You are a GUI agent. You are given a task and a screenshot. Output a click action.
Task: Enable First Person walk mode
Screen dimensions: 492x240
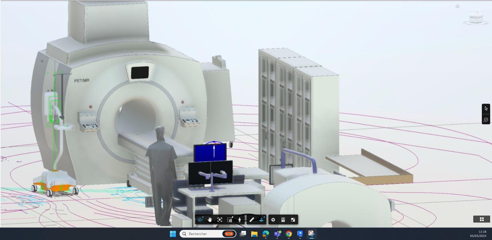240,219
